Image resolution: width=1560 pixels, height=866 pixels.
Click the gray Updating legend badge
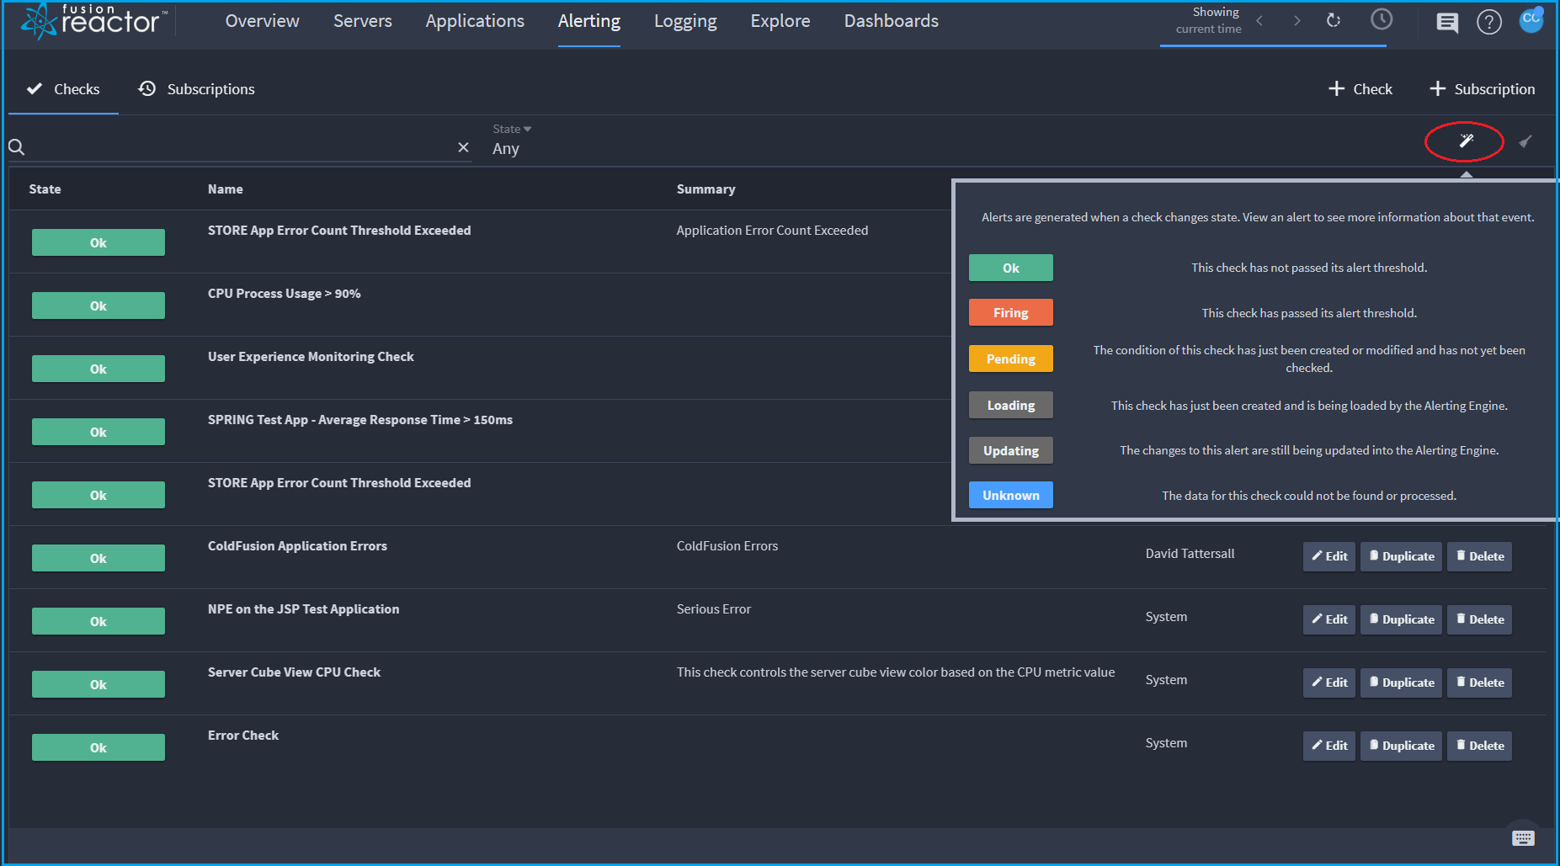1011,450
